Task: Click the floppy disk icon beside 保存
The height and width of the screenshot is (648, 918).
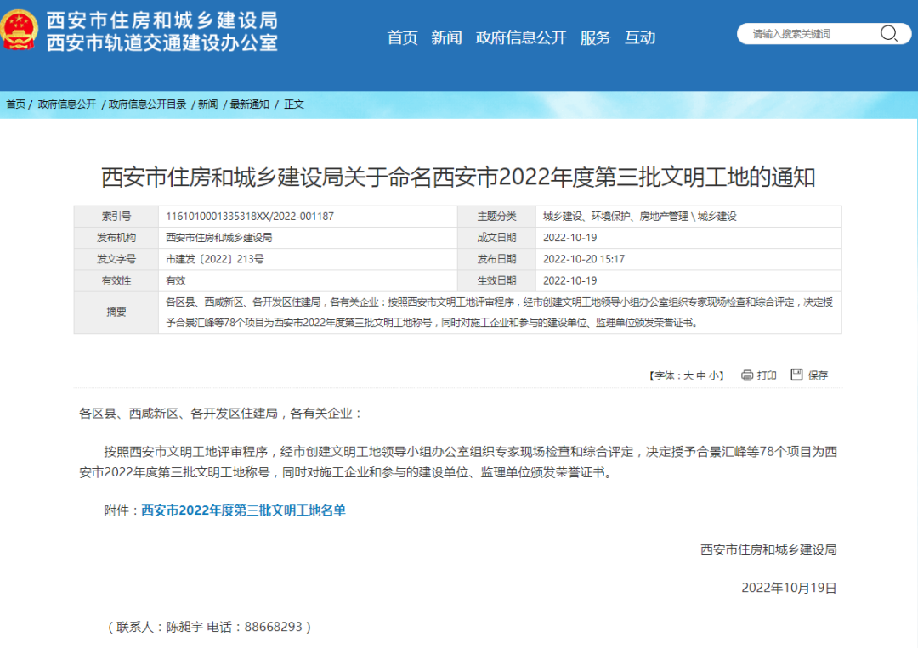Action: [x=796, y=375]
